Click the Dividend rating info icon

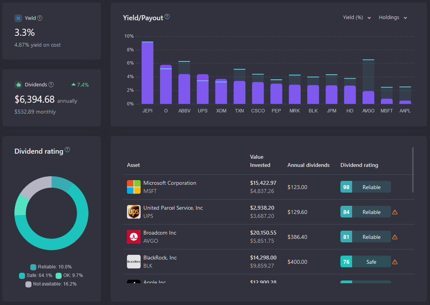tap(67, 150)
